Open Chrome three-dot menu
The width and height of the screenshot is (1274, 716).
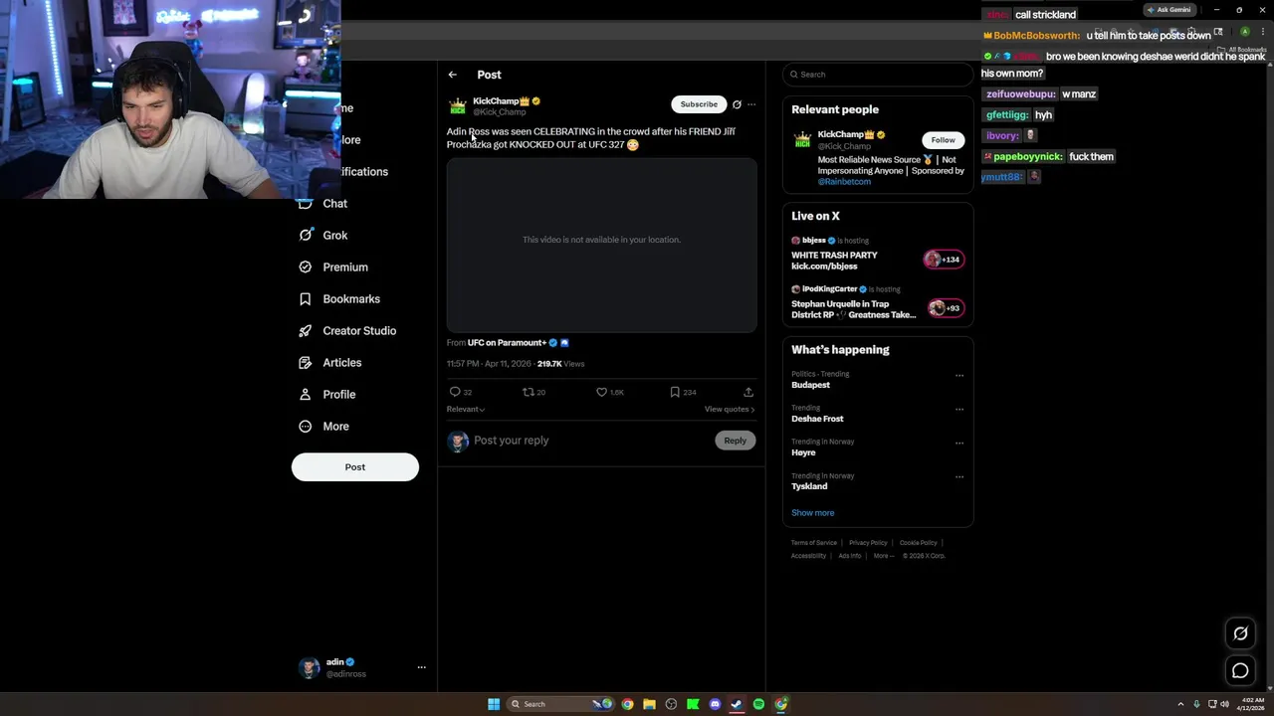(1263, 32)
